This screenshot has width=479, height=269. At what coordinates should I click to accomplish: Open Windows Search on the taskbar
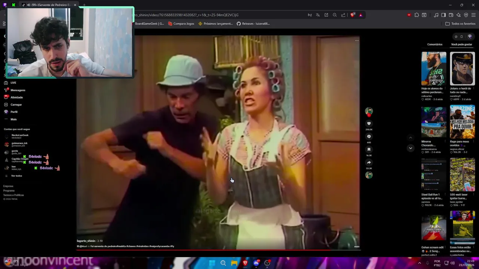(x=223, y=263)
